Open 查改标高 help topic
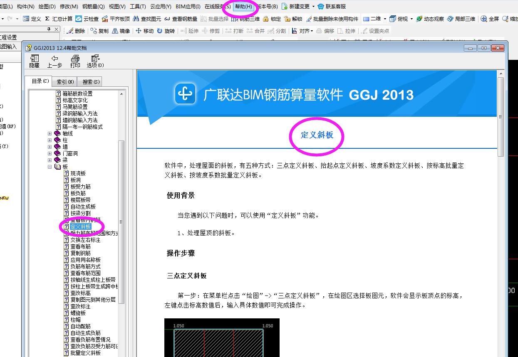 click(x=80, y=293)
